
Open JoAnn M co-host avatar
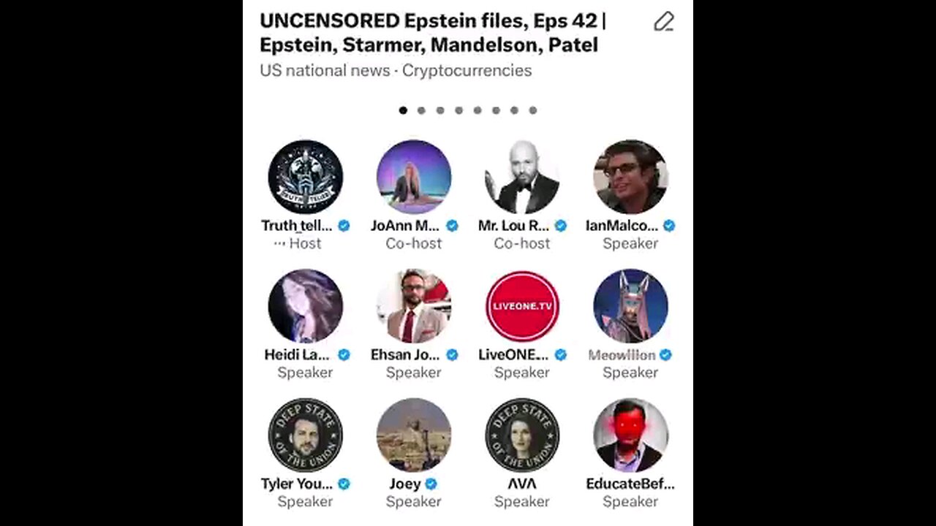414,177
